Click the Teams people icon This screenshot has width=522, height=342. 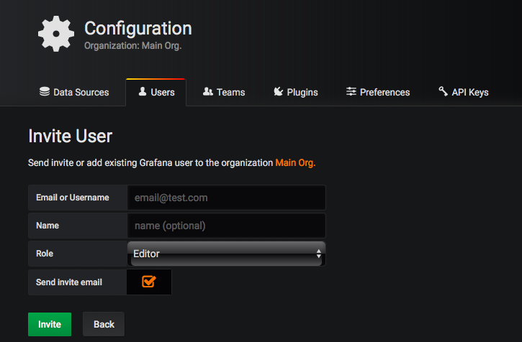point(208,91)
